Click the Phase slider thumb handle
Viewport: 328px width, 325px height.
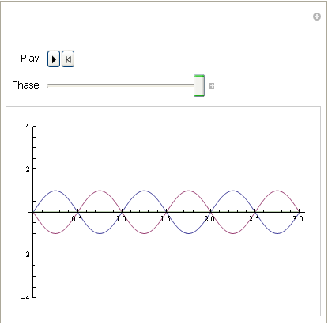tap(199, 85)
